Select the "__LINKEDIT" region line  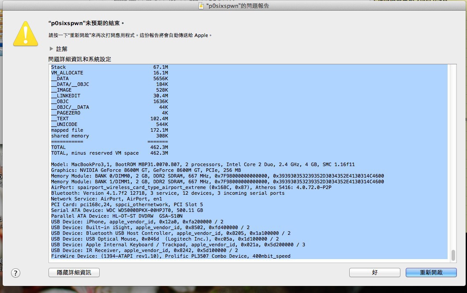[109, 96]
